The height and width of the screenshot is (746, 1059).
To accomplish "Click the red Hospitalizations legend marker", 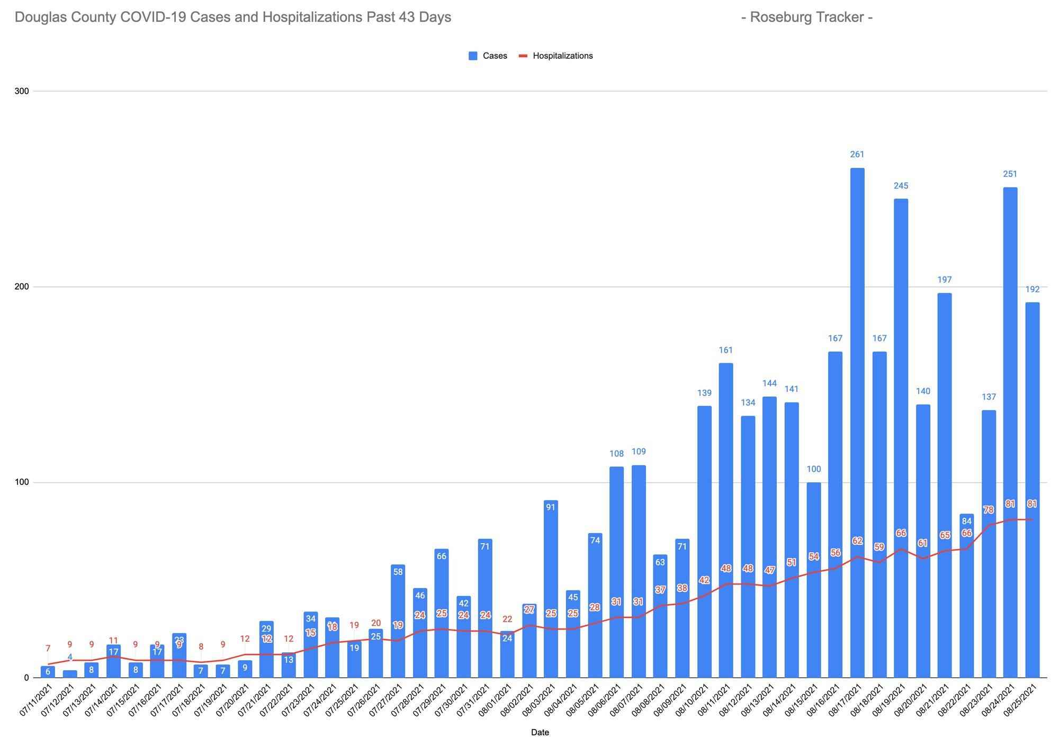I will click(x=523, y=56).
